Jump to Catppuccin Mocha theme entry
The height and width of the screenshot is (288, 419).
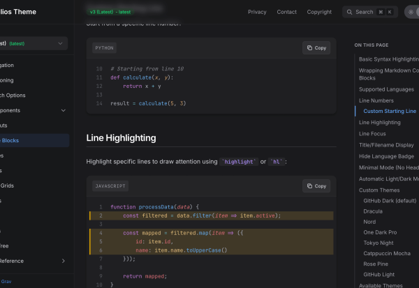tap(387, 254)
